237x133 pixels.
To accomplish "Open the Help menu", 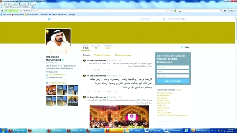I will point(34,4).
